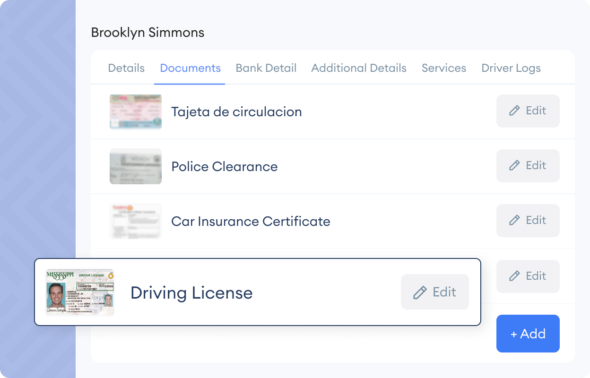Click the Mississippi driver license thumbnail

point(79,292)
